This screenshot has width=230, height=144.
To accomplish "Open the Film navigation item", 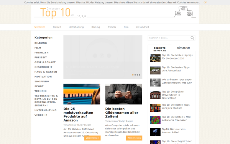I will [126, 27].
